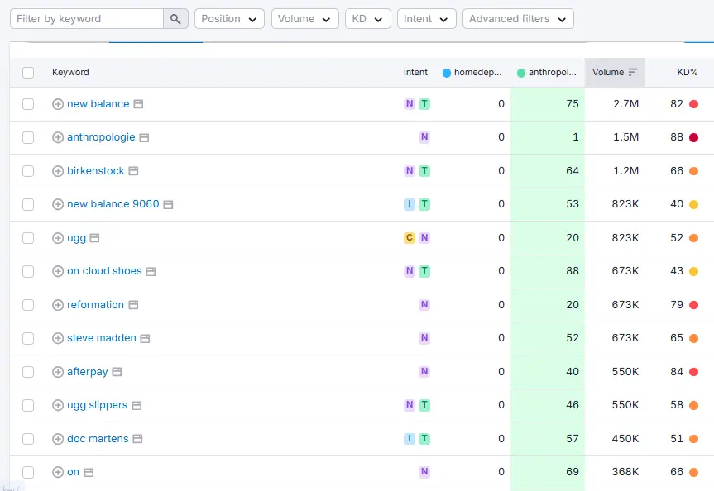Click plus icon next to steve madden

(58, 338)
